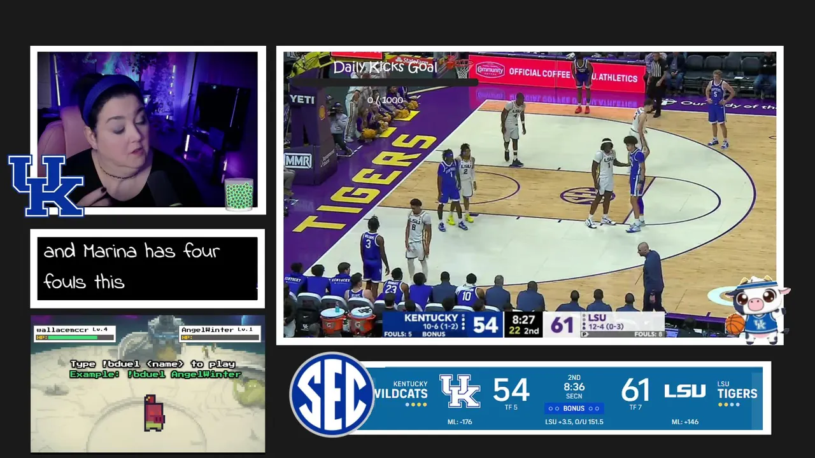
Task: Click 'Example: !bduel AngelWinter' text
Action: click(155, 374)
